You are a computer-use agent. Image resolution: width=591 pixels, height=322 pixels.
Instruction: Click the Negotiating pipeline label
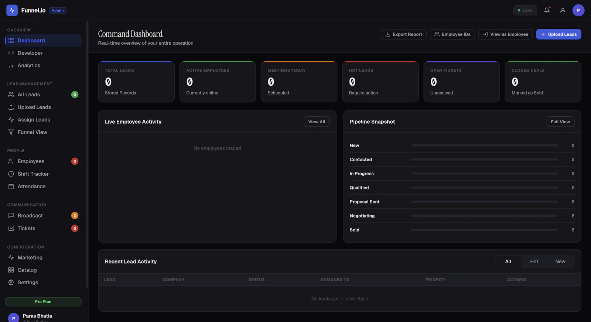[x=362, y=216]
